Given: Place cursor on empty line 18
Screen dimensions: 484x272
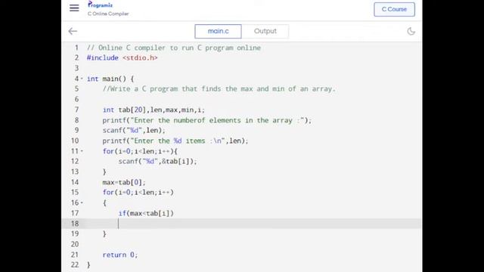Looking at the screenshot, I should pyautogui.click(x=242, y=224).
